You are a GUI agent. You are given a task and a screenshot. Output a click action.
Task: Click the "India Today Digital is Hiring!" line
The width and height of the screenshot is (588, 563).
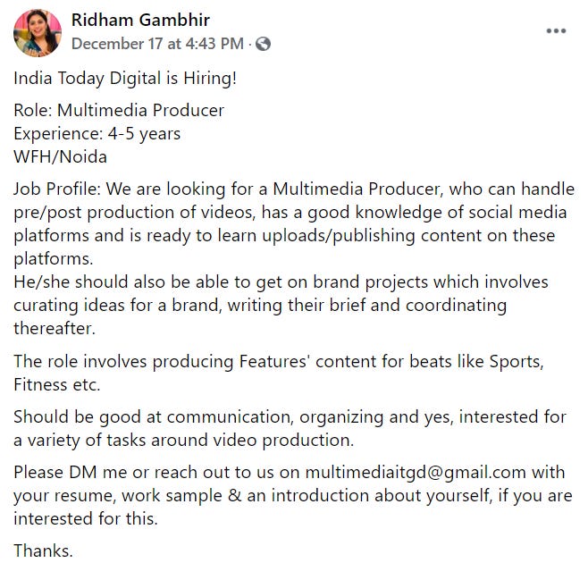pos(125,78)
